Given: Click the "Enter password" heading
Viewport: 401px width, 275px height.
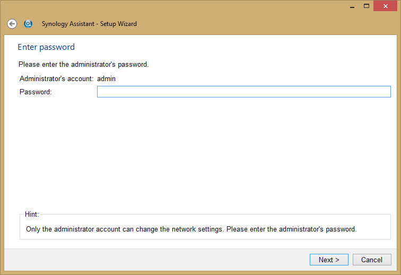Looking at the screenshot, I should (46, 47).
